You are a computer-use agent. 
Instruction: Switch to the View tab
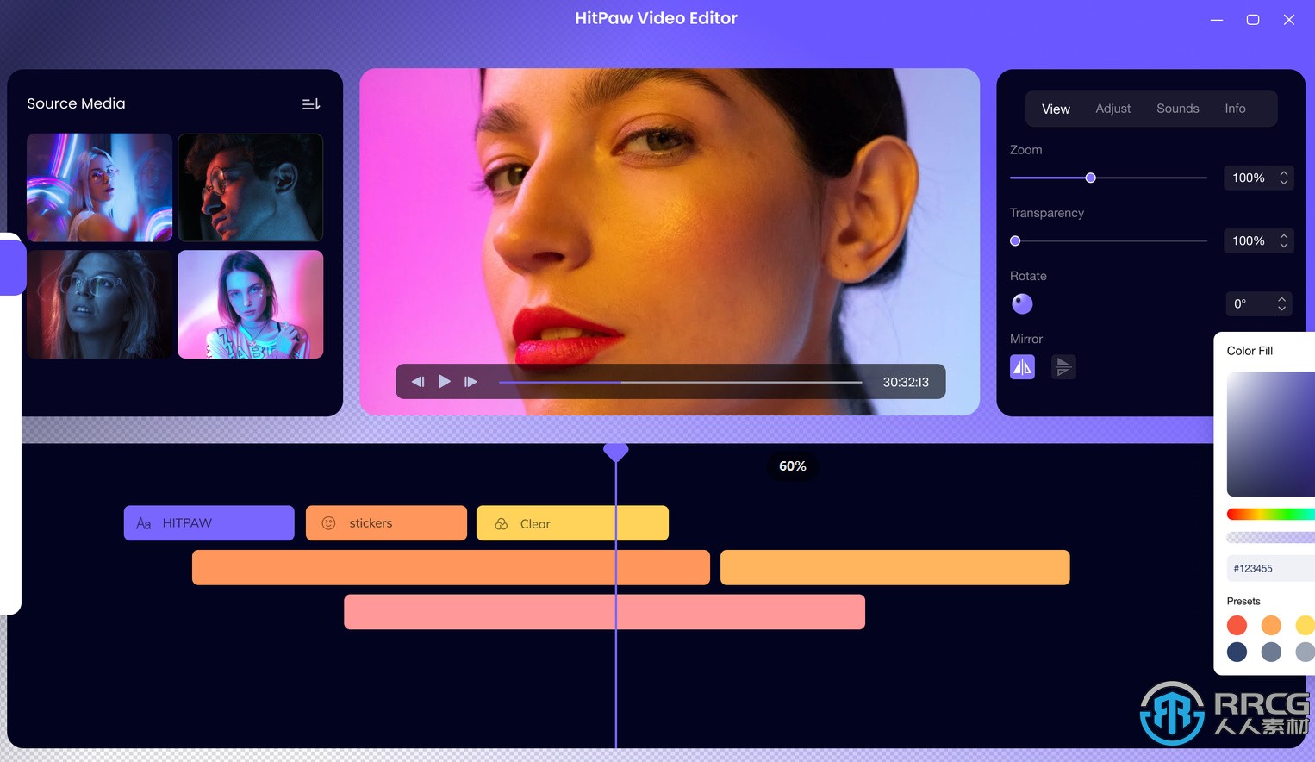1056,109
